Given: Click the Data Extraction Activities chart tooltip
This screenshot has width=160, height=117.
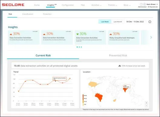Looking at the screenshot, I should (x=59, y=79).
